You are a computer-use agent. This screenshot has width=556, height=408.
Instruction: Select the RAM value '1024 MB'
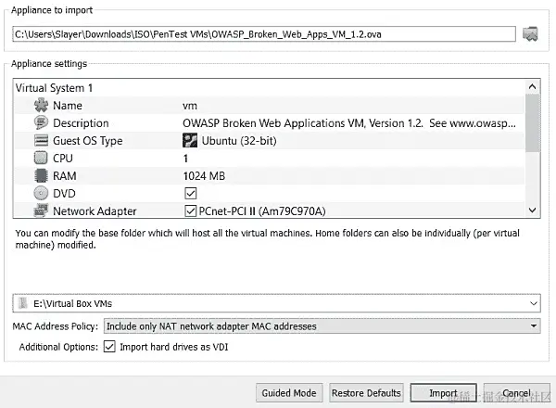(204, 176)
